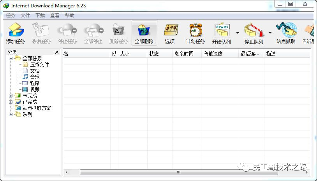Select the 程序 category

point(31,83)
